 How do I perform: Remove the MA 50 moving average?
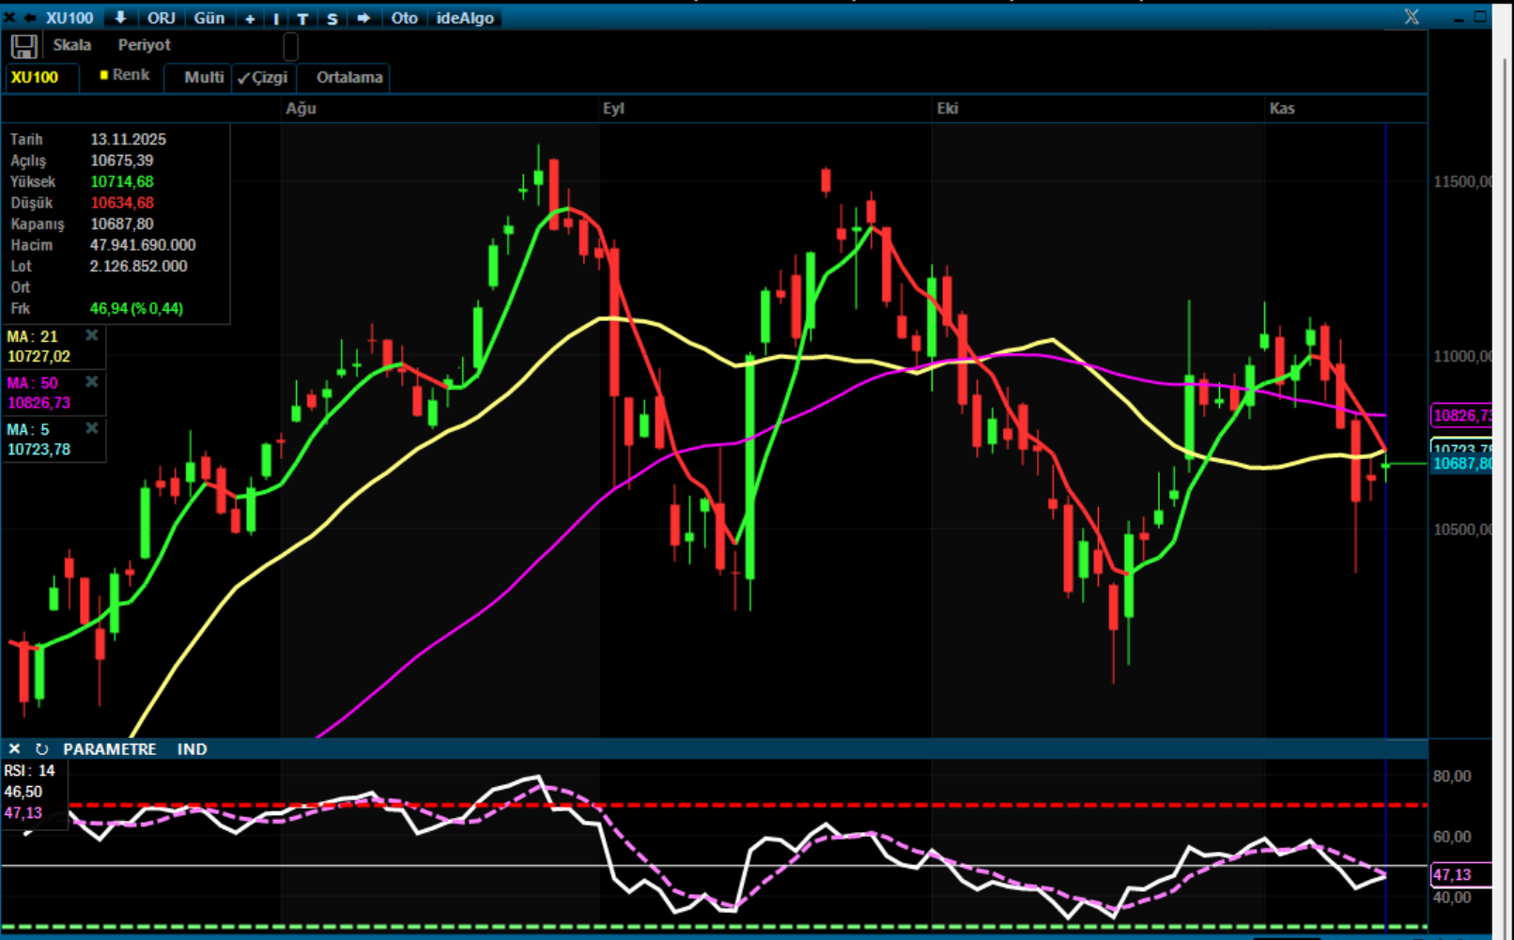click(x=91, y=381)
